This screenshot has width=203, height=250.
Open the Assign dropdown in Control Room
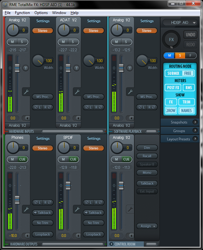pyautogui.click(x=147, y=226)
